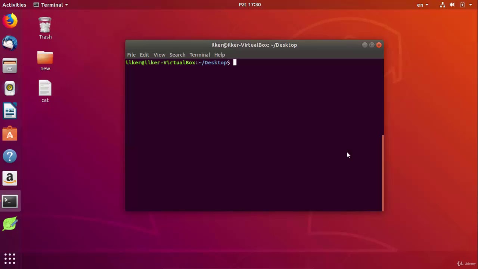The height and width of the screenshot is (269, 478).
Task: Open battery status icon in top bar
Action: (462, 5)
